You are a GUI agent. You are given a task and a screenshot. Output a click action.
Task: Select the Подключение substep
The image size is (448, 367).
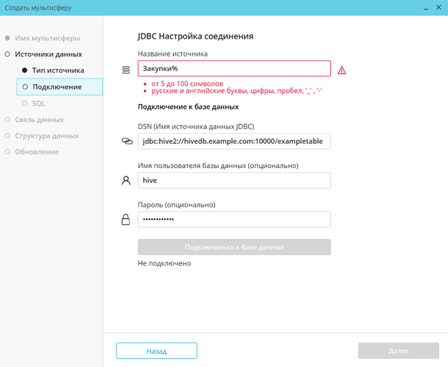(x=57, y=87)
